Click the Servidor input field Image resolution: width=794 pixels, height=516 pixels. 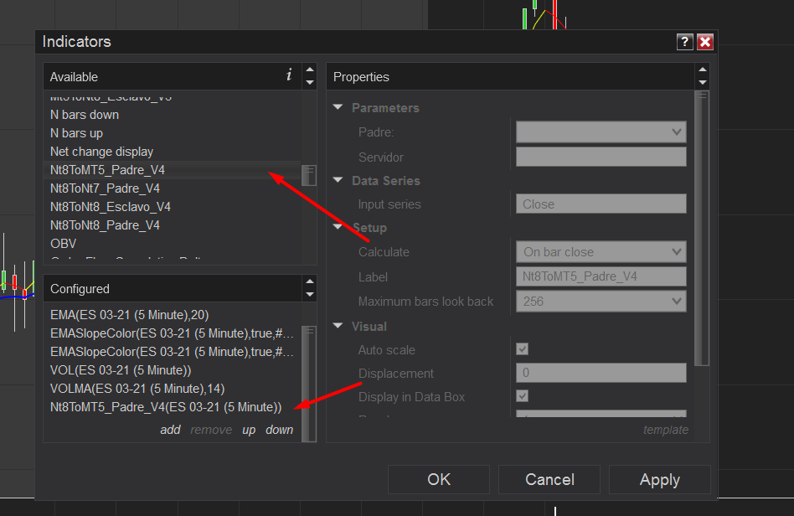click(601, 157)
